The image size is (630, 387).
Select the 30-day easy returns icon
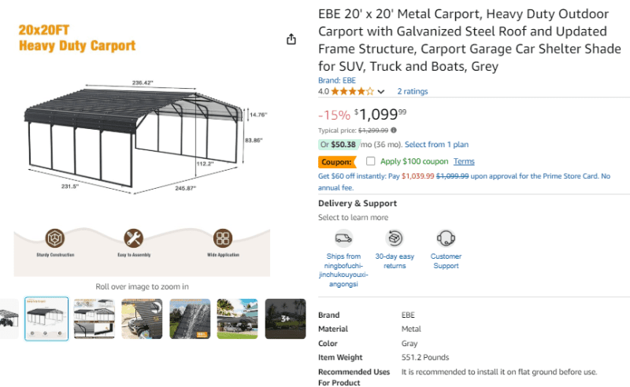pyautogui.click(x=395, y=238)
